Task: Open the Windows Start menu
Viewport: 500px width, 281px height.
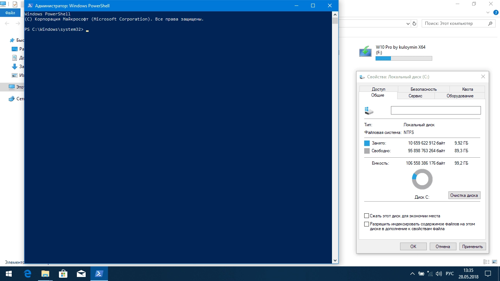Action: click(x=9, y=274)
